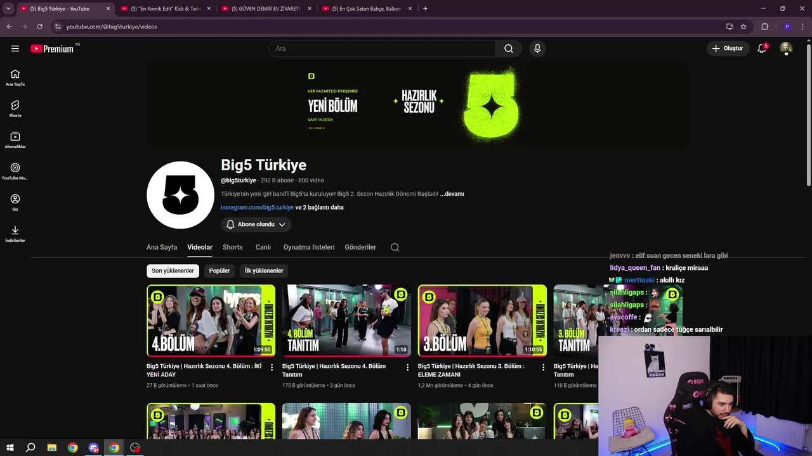This screenshot has height=456, width=812.
Task: Click the search magnifier button
Action: 509,48
